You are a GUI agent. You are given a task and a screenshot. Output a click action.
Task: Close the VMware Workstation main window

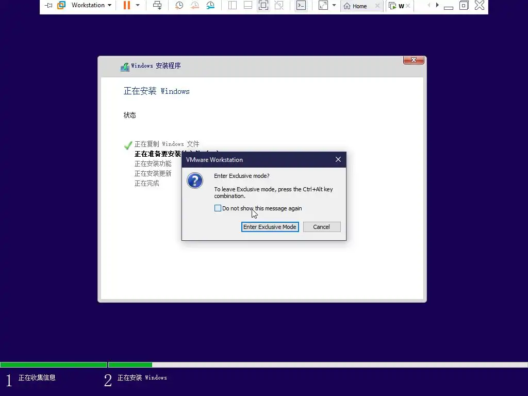tap(480, 5)
